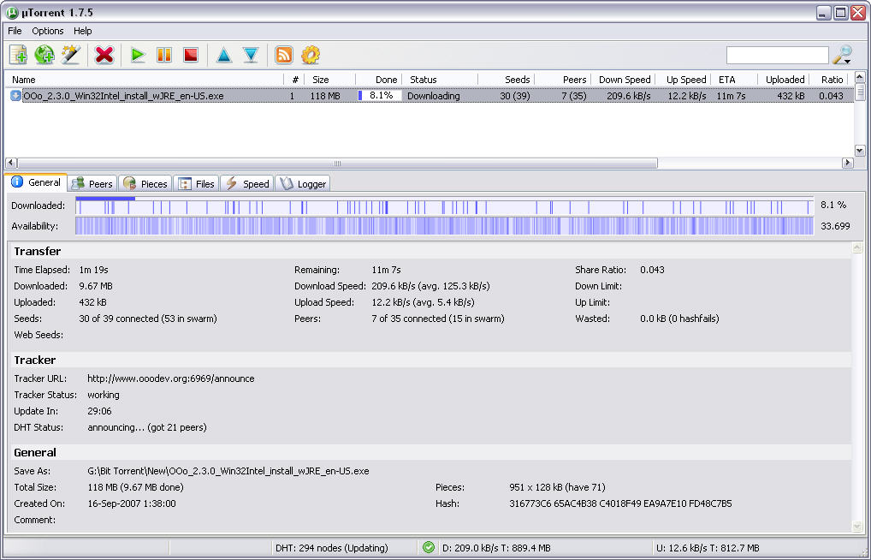Switch to the Speed tab
871x560 pixels.
click(x=247, y=183)
